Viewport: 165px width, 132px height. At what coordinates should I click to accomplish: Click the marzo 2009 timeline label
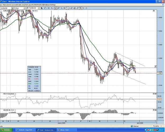tap(62, 123)
